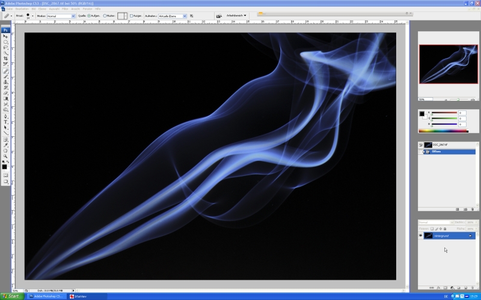Viewport: 481px width, 300px height.
Task: Toggle lock position in Layers panel
Action: pos(441,229)
